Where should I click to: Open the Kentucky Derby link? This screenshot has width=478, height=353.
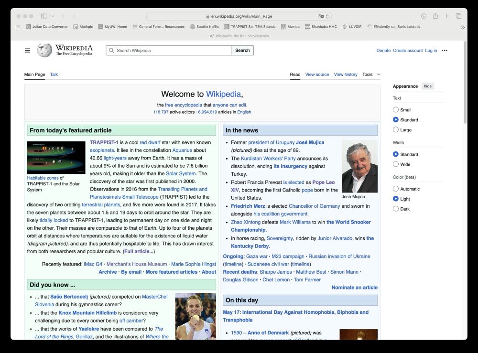(x=250, y=246)
